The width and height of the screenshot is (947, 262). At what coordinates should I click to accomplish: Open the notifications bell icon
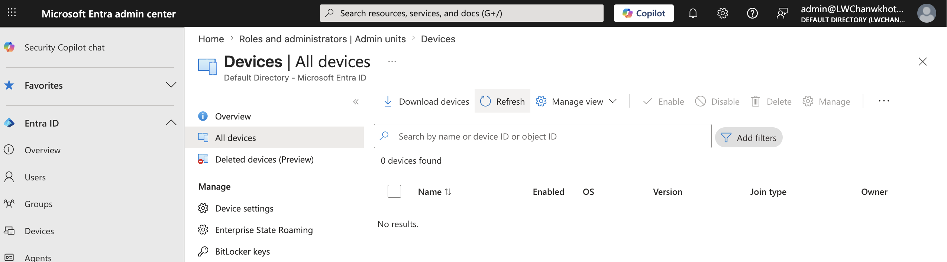pyautogui.click(x=693, y=13)
